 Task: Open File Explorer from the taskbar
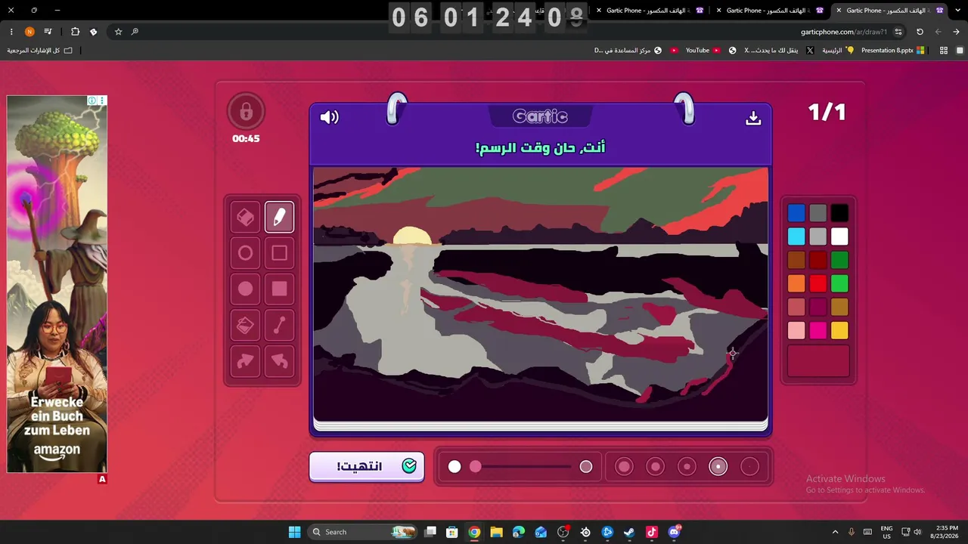496,532
